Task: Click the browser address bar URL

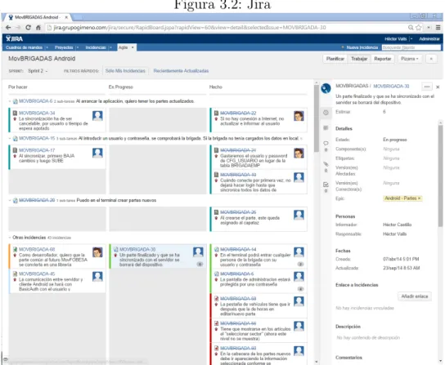Action: pyautogui.click(x=189, y=28)
